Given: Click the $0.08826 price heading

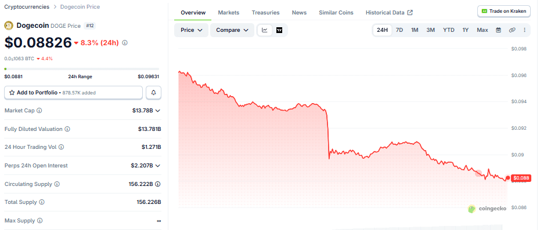Looking at the screenshot, I should click(38, 43).
